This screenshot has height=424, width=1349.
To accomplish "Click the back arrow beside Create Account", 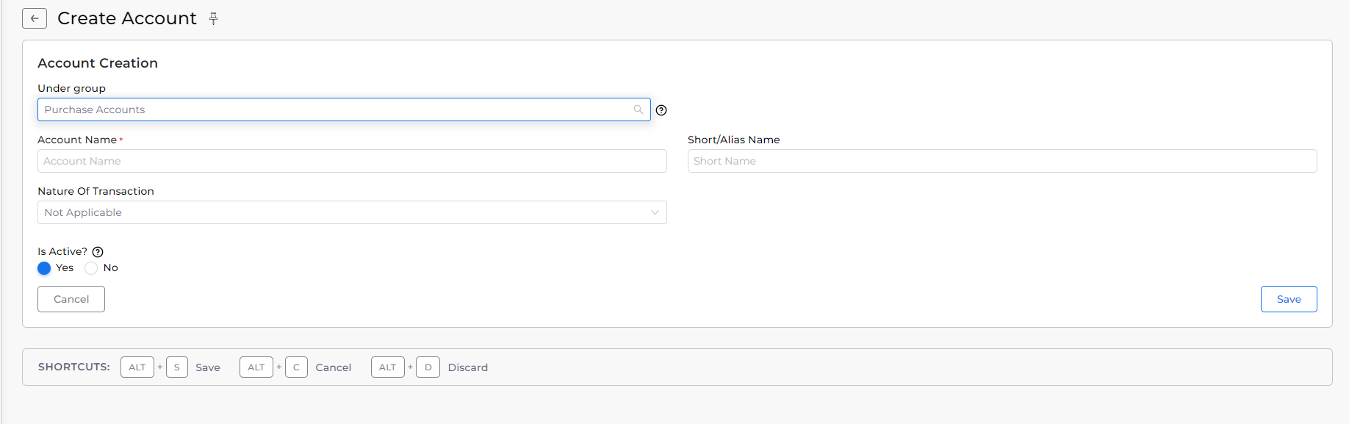I will [35, 18].
